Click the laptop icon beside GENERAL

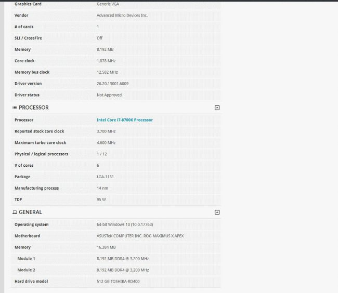[x=15, y=212]
